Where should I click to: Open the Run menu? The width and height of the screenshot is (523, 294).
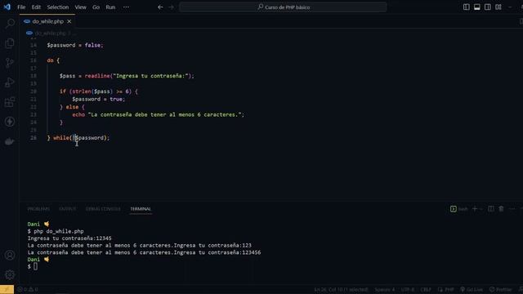(x=110, y=7)
